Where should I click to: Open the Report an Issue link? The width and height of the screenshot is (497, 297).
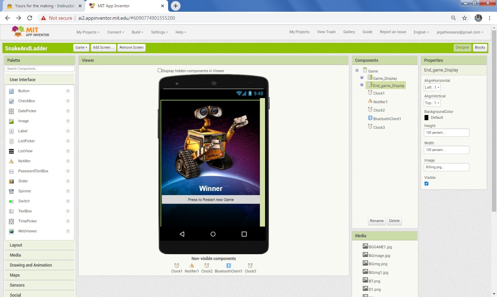393,32
